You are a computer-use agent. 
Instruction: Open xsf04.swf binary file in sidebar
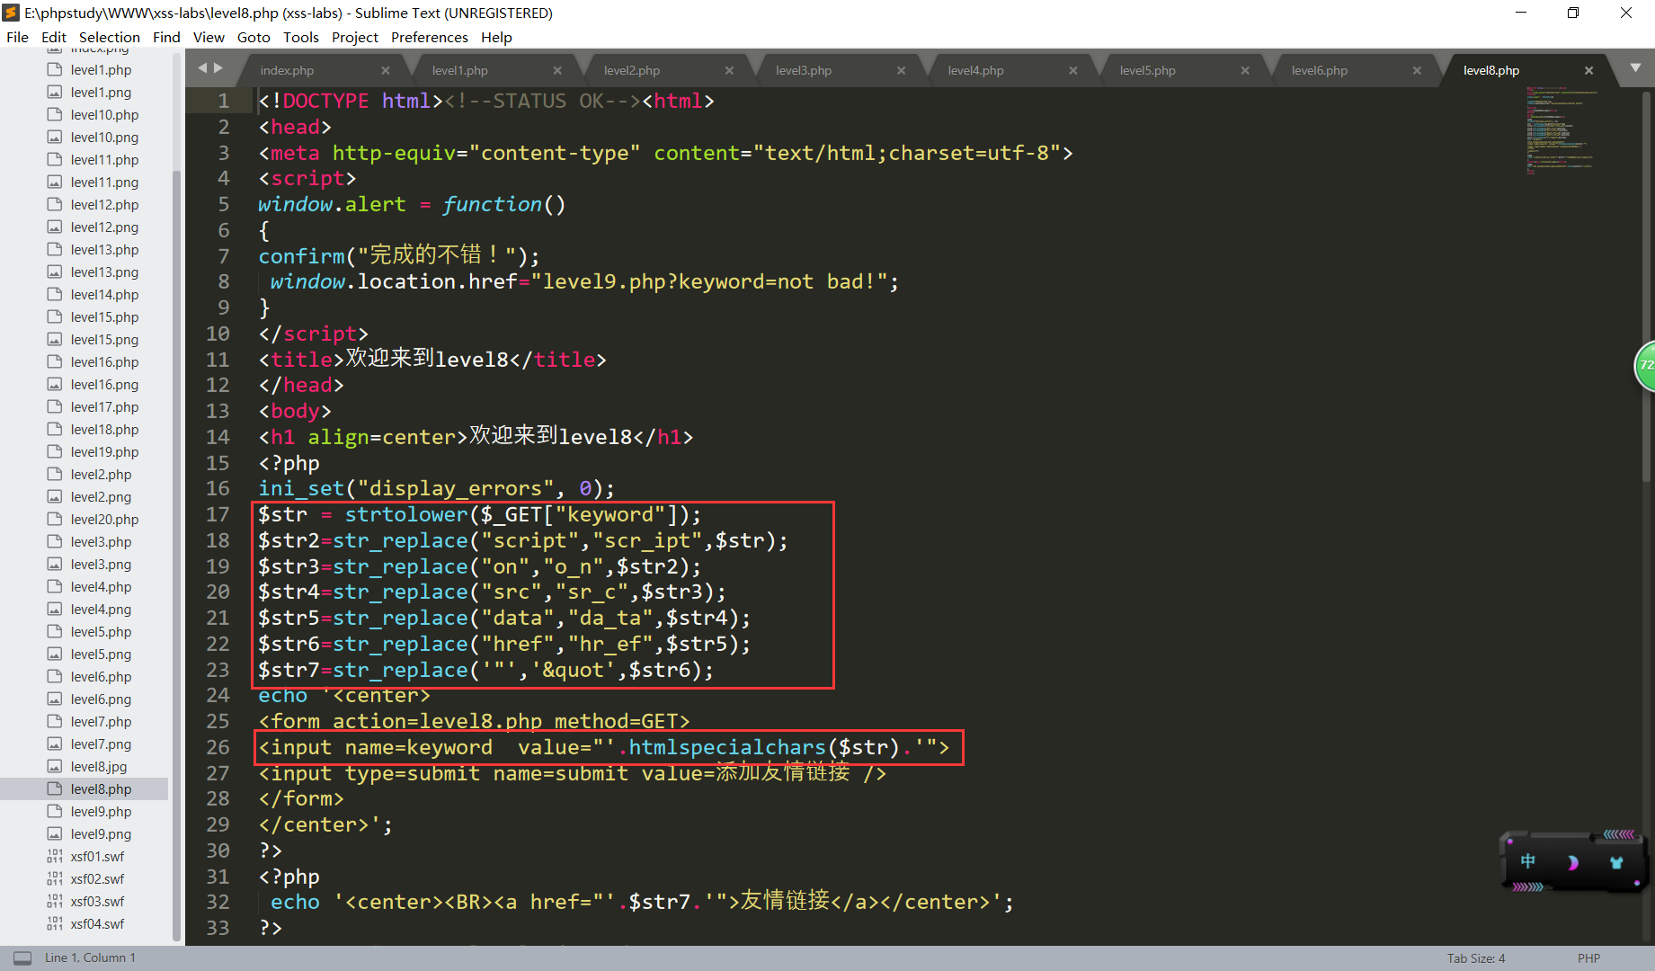coord(97,923)
